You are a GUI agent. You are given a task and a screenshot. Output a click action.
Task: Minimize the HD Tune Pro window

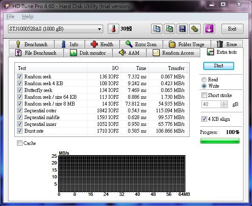[212, 5]
